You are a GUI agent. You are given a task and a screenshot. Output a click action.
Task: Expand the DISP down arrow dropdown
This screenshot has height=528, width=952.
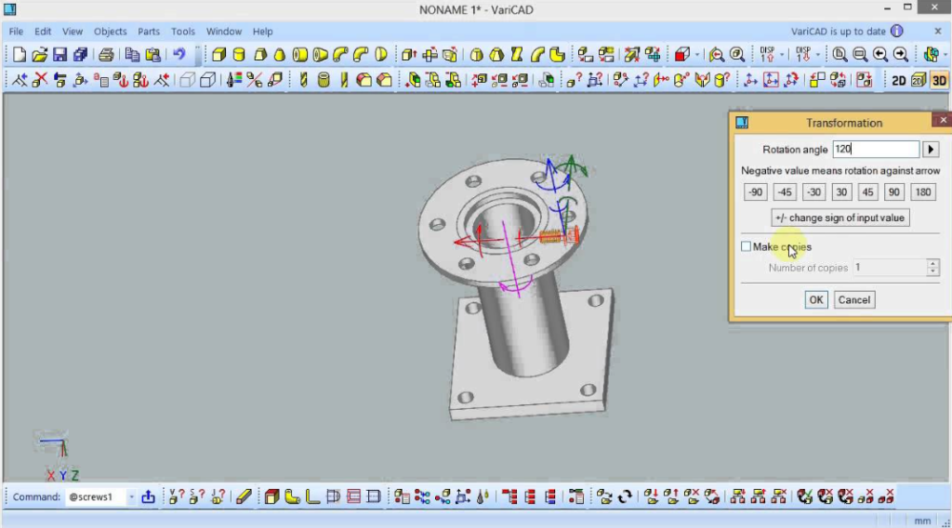coord(818,55)
